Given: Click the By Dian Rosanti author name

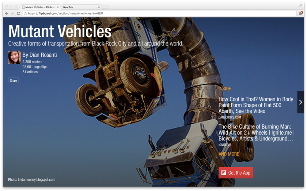Looking at the screenshot, I should coord(39,55).
